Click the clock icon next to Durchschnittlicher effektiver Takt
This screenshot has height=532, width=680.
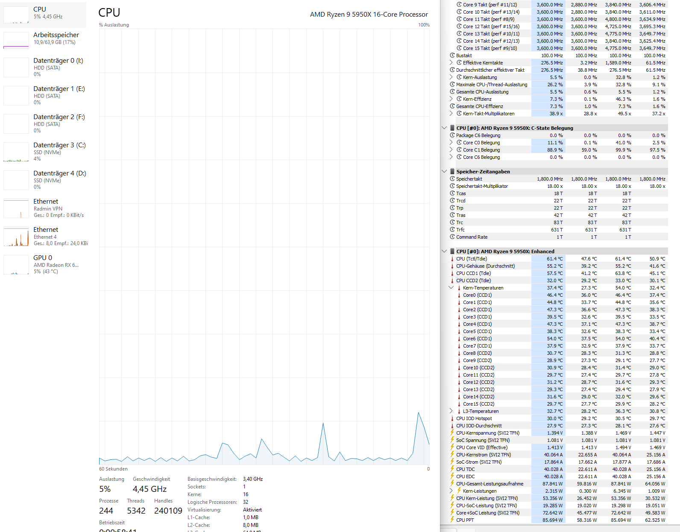click(x=452, y=70)
